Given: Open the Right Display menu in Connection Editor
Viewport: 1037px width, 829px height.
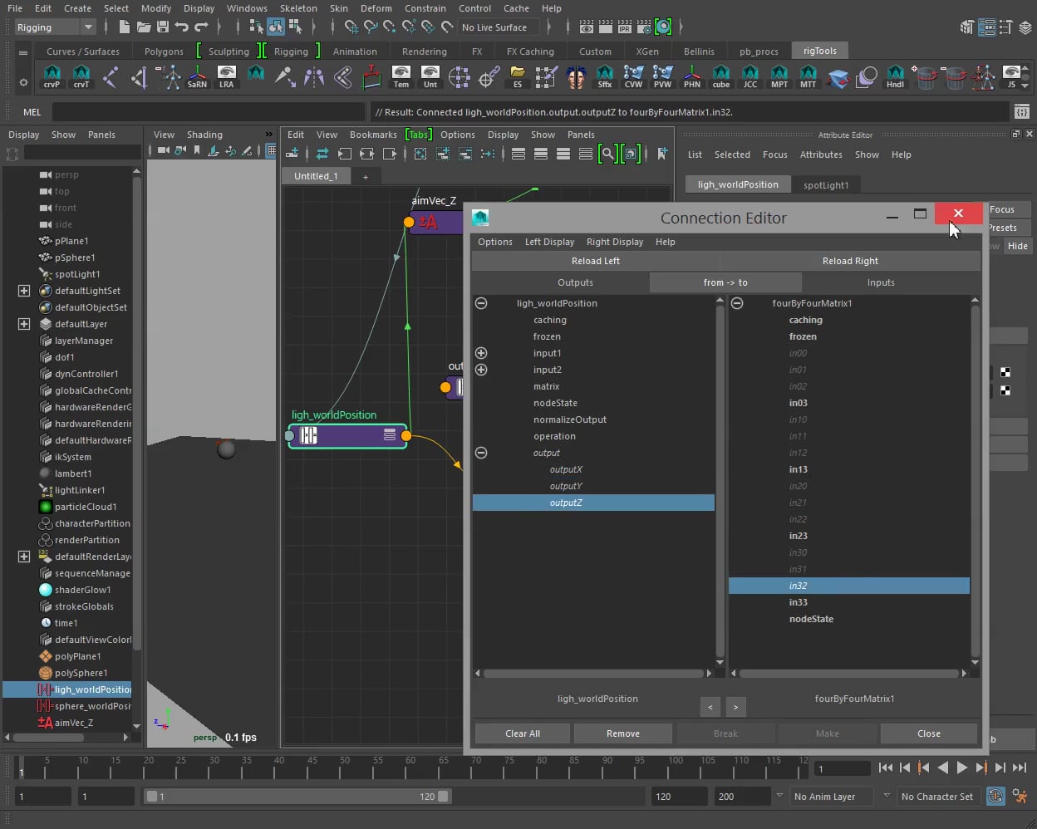Looking at the screenshot, I should [614, 242].
